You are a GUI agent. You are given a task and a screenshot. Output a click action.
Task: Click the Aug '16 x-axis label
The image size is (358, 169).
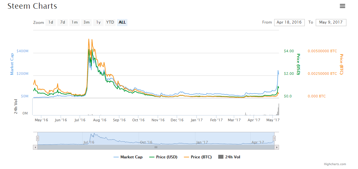pos(100,120)
